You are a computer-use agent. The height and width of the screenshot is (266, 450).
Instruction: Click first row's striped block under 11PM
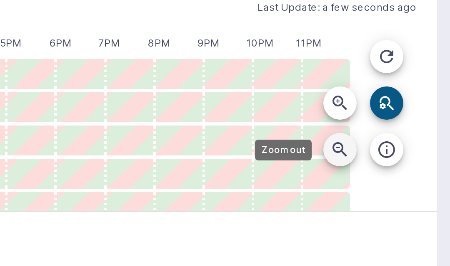[327, 74]
